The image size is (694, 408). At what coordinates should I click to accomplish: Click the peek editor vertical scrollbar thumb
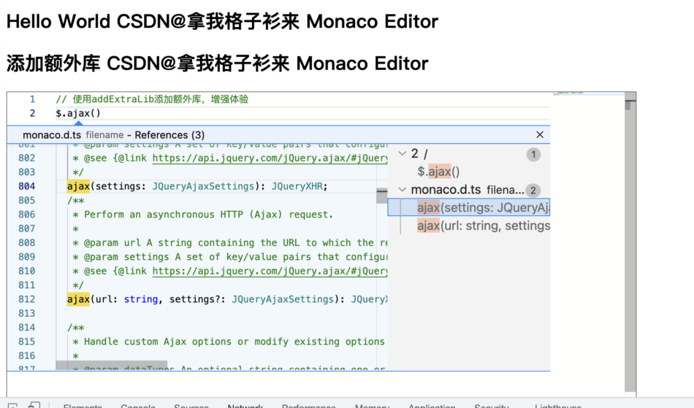pos(382,196)
